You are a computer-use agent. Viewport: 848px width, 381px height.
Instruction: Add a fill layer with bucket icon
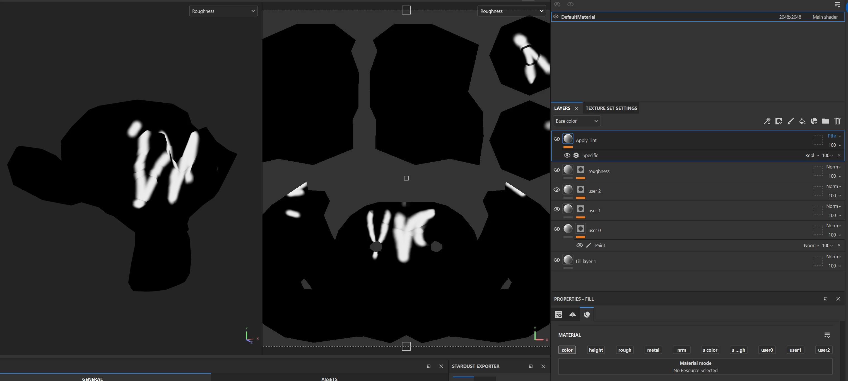[x=802, y=121]
